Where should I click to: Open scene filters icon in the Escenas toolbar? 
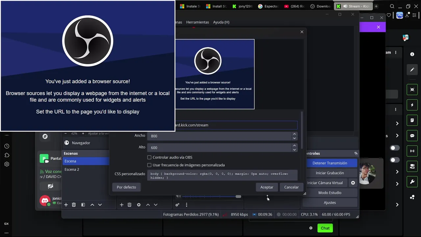click(x=83, y=205)
